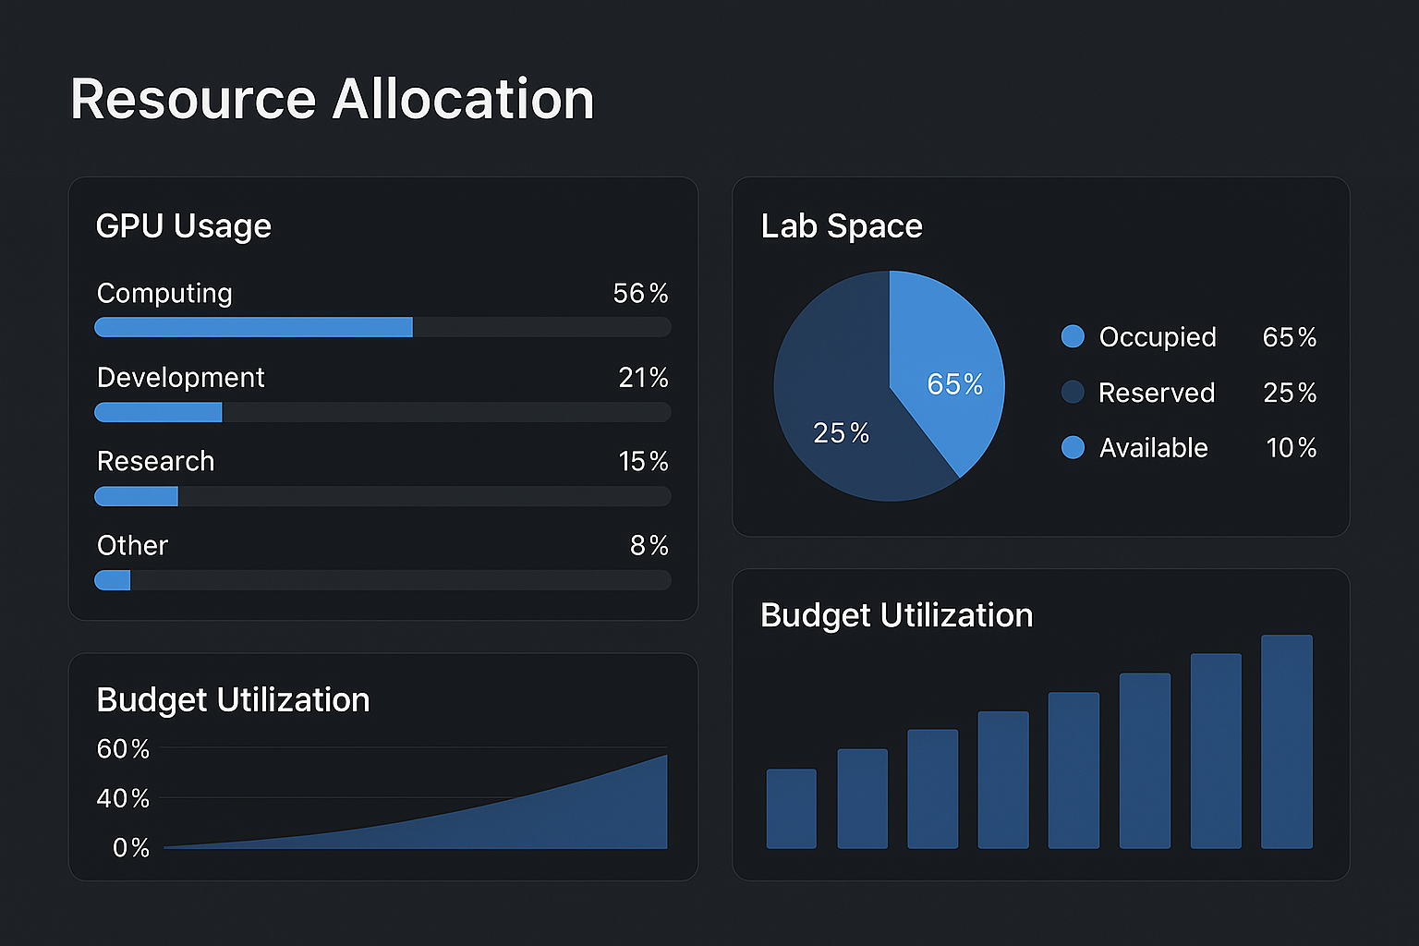Click the shortest bar in Budget Utilization
Viewport: 1419px width, 946px height.
coord(791,808)
